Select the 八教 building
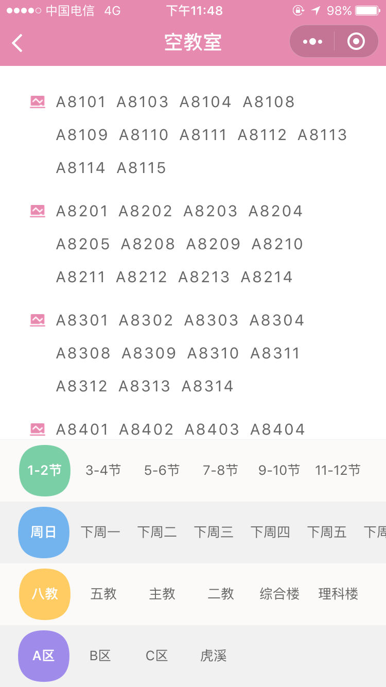386x687 pixels. (45, 594)
